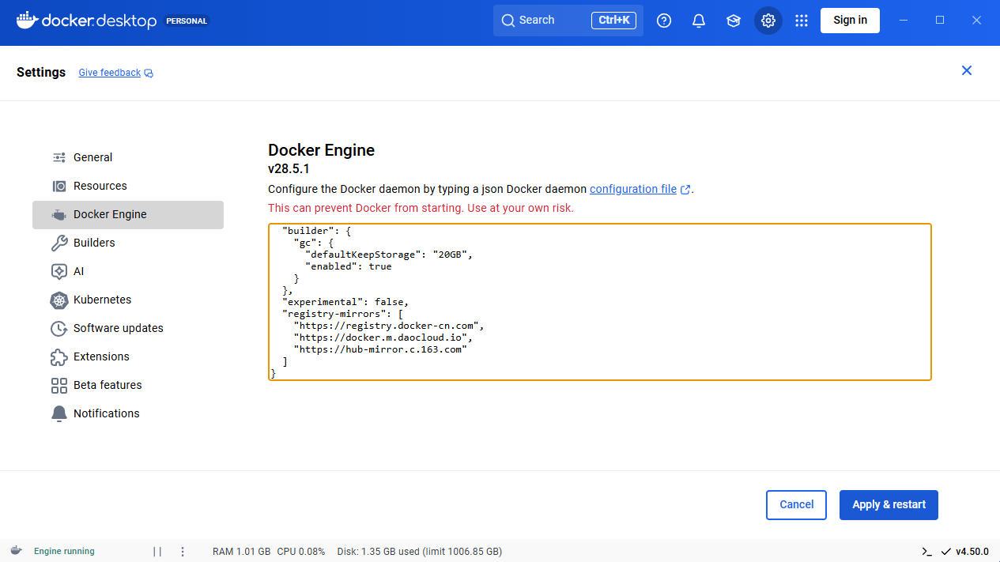Click the external link icon beside configuration file
The height and width of the screenshot is (562, 1000).
pyautogui.click(x=685, y=190)
